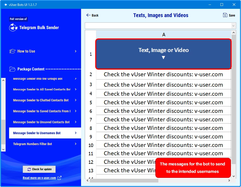
Task: Click the refresh icon on Check for update
Action: point(29,169)
